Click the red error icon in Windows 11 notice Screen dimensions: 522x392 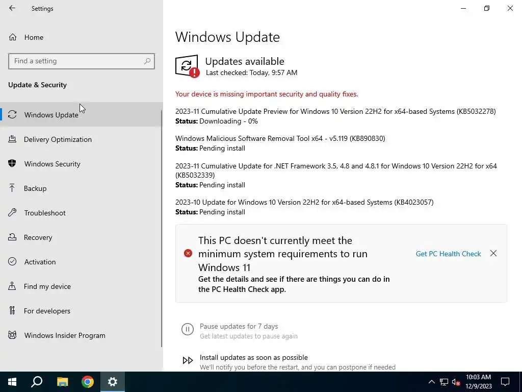(188, 253)
